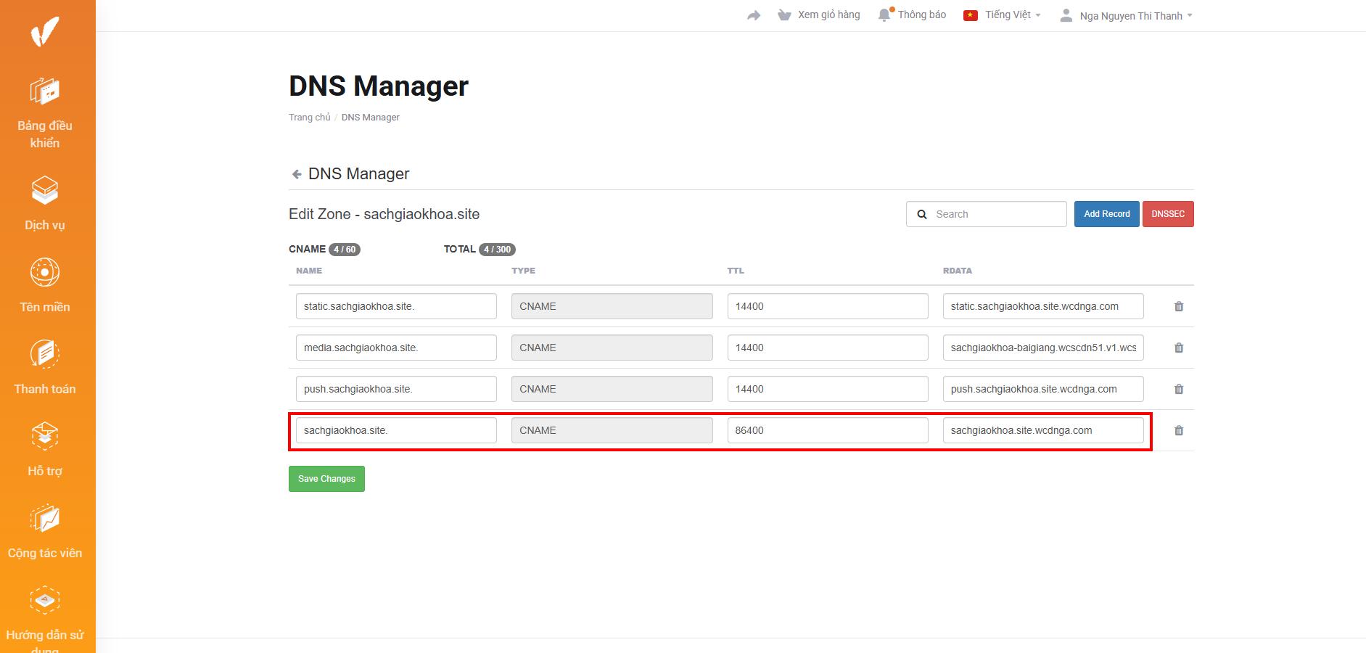Open the Tiếng Việt language dropdown

[x=1003, y=15]
